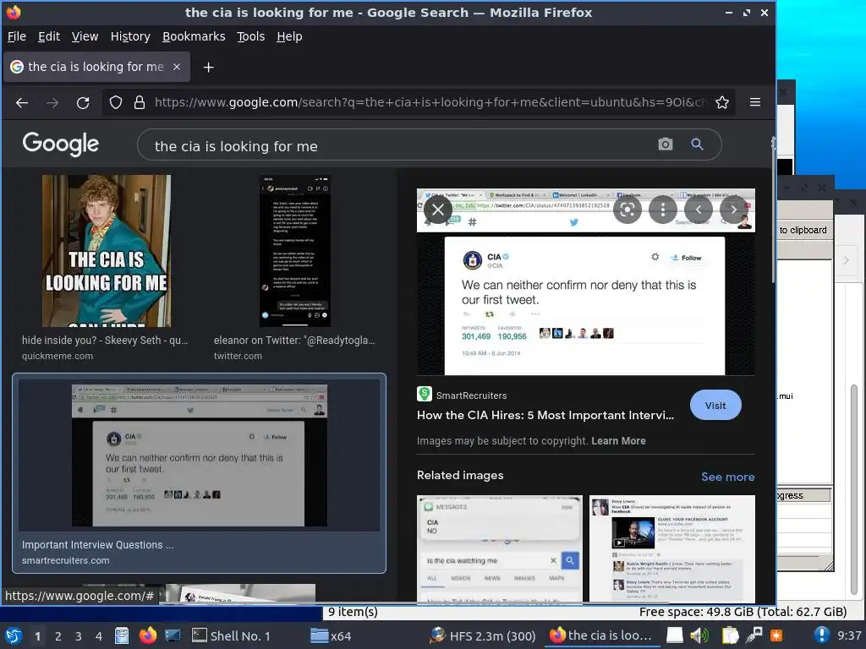Viewport: 866px width, 649px height.
Task: Click the SmartRecruiters site favicon
Action: pos(425,394)
